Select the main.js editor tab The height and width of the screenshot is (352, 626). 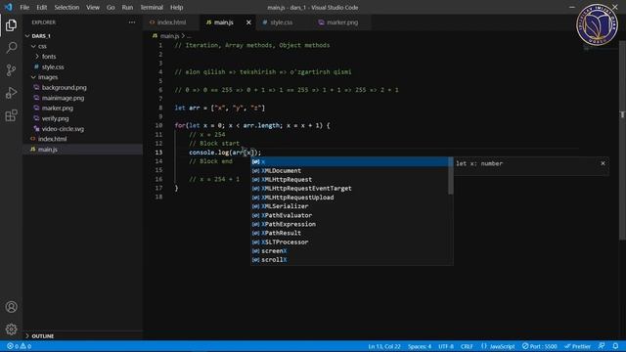(x=224, y=22)
